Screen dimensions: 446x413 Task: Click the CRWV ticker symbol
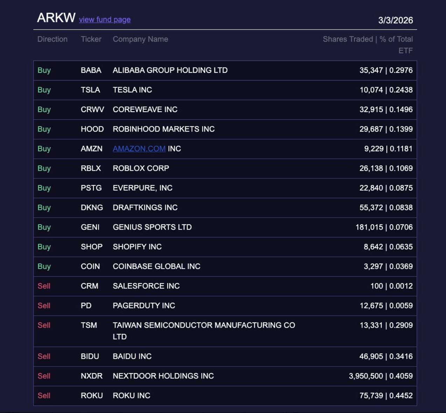click(x=92, y=110)
